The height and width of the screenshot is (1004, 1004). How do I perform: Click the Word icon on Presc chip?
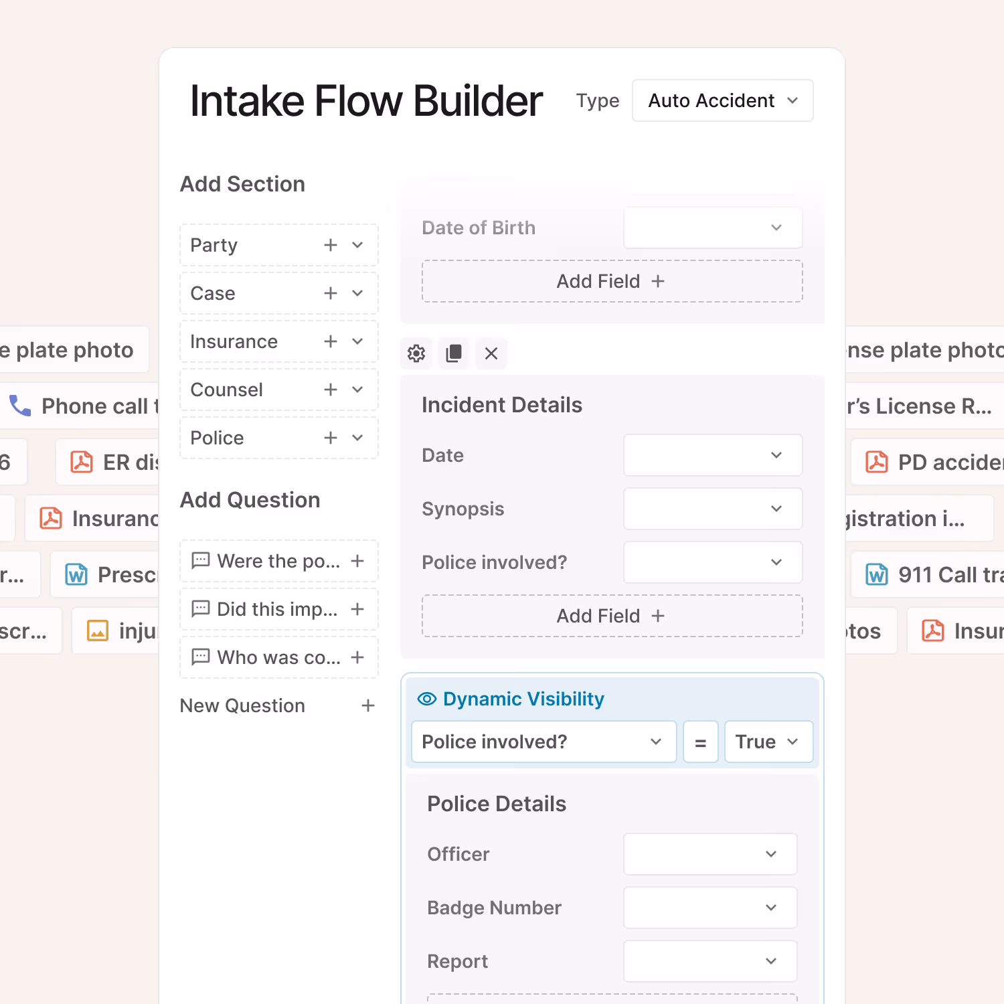[76, 574]
